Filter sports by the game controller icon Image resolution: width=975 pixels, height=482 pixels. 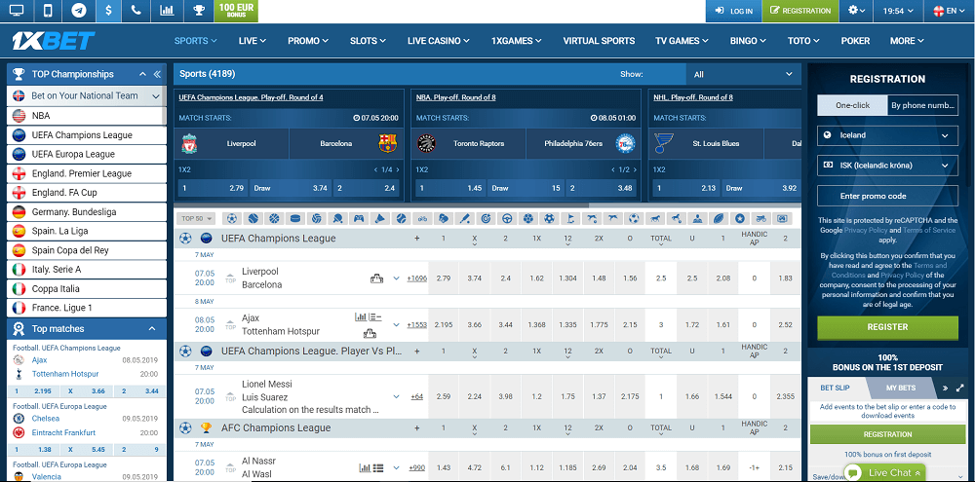click(x=357, y=219)
